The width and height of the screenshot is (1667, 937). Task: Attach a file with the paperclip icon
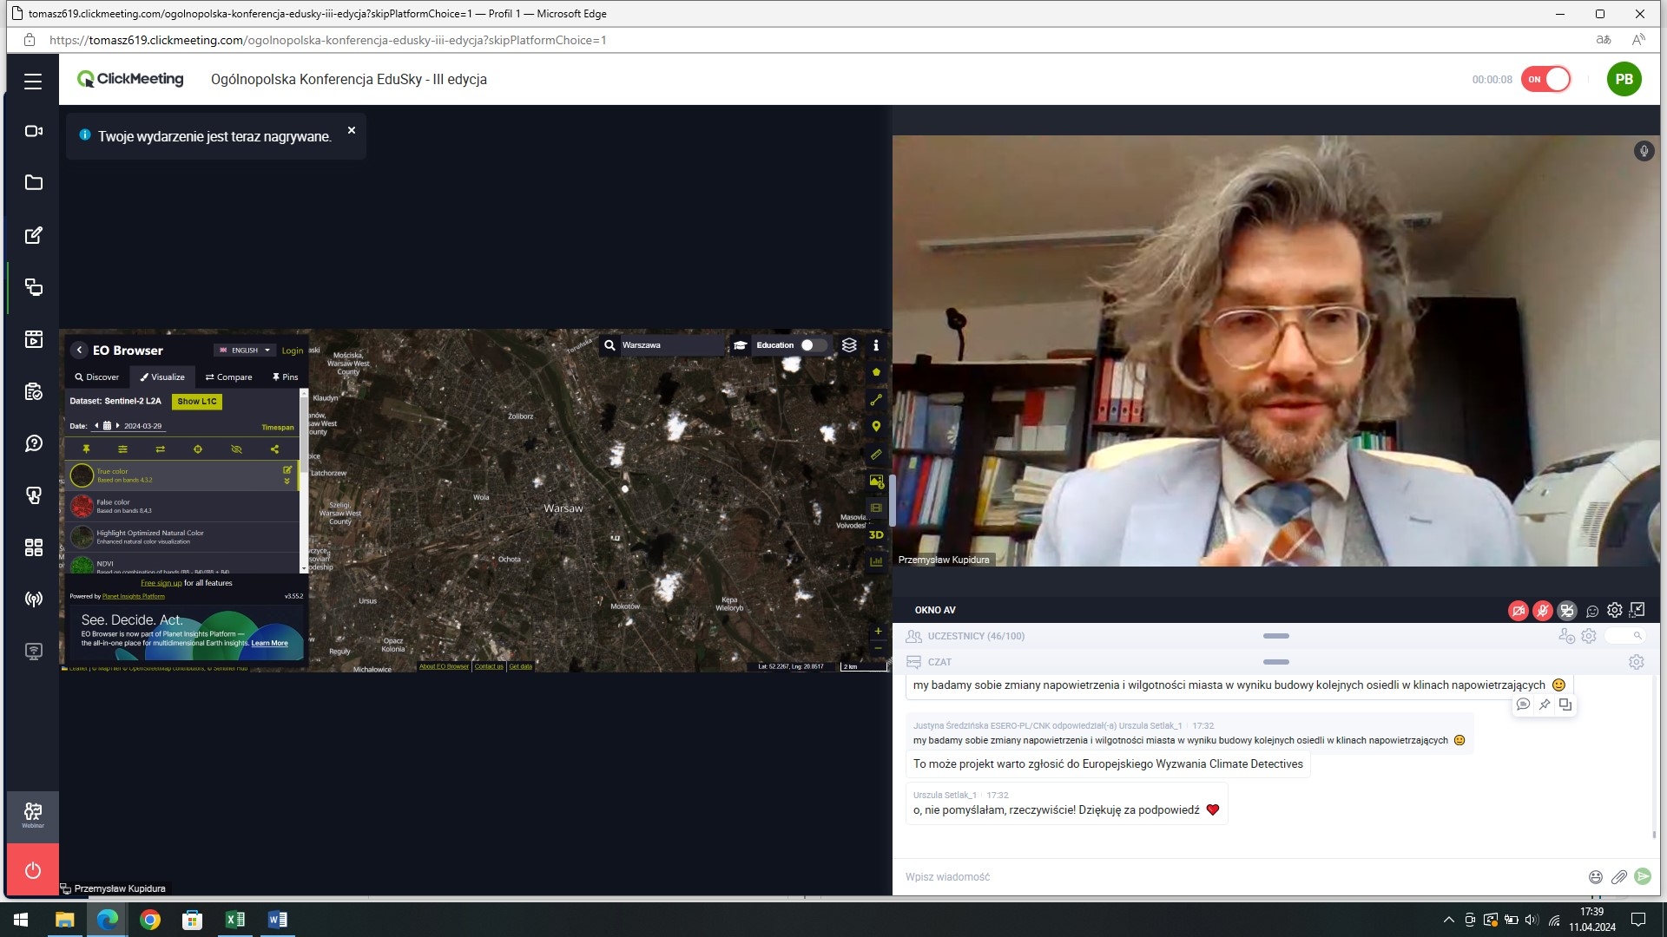1619,877
